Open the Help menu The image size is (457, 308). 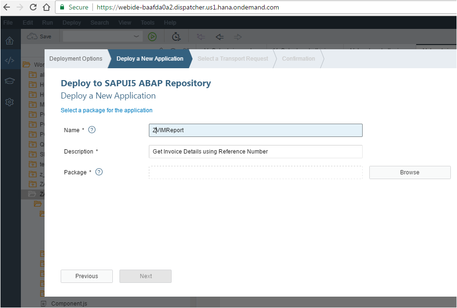click(x=170, y=23)
